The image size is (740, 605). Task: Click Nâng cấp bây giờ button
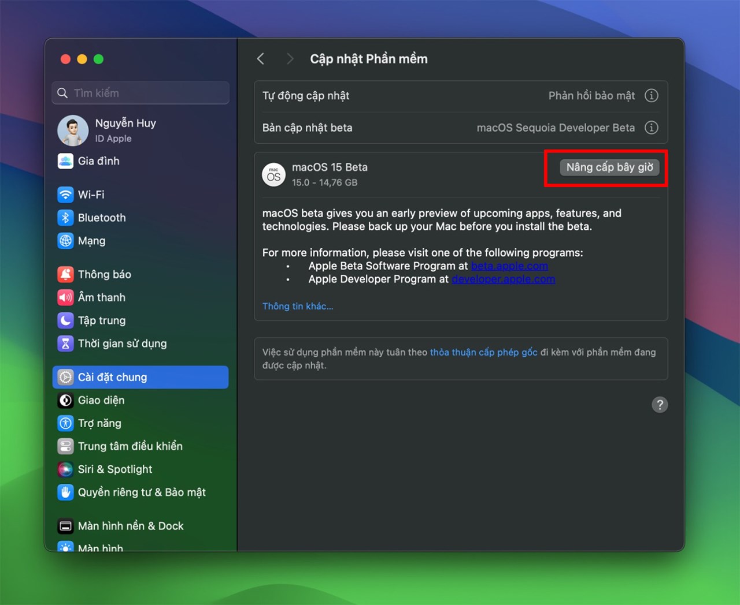(609, 167)
